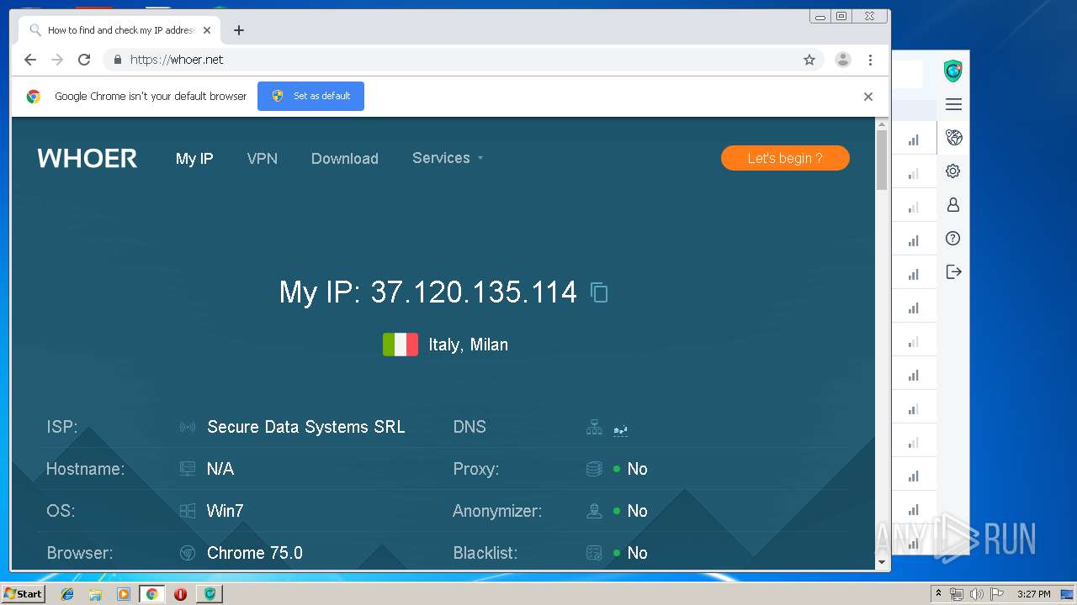Open the VPN app locations globe
Image resolution: width=1077 pixels, height=605 pixels.
(x=953, y=138)
